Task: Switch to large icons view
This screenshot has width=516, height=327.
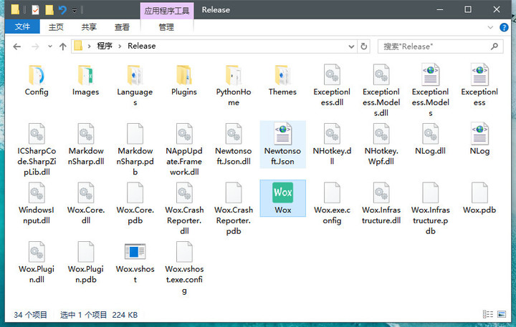Action: click(x=502, y=314)
